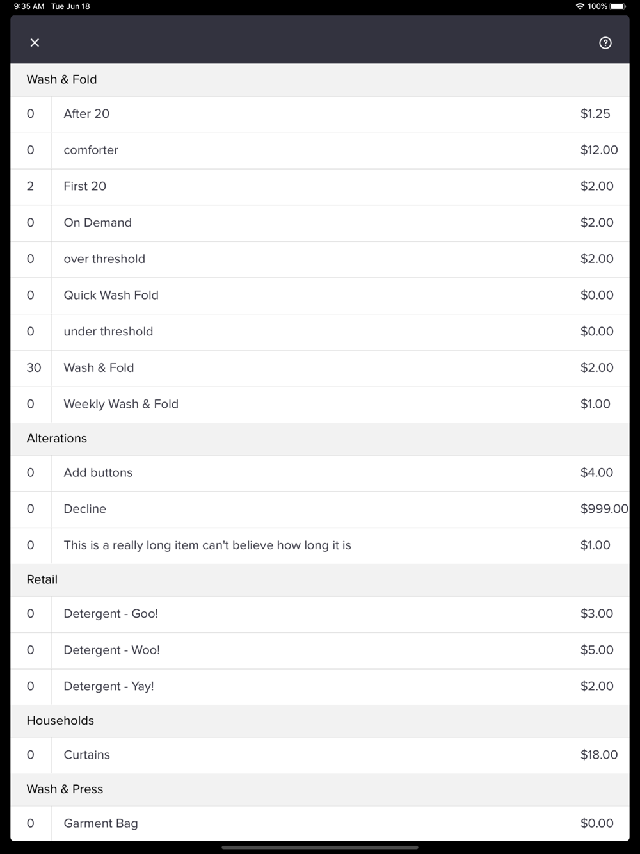
Task: Choose Detergent - Goo! in Retail
Action: 320,614
